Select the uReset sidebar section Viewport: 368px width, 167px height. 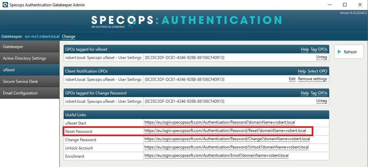coord(29,70)
